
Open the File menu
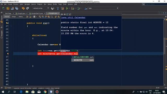click(2, 4)
